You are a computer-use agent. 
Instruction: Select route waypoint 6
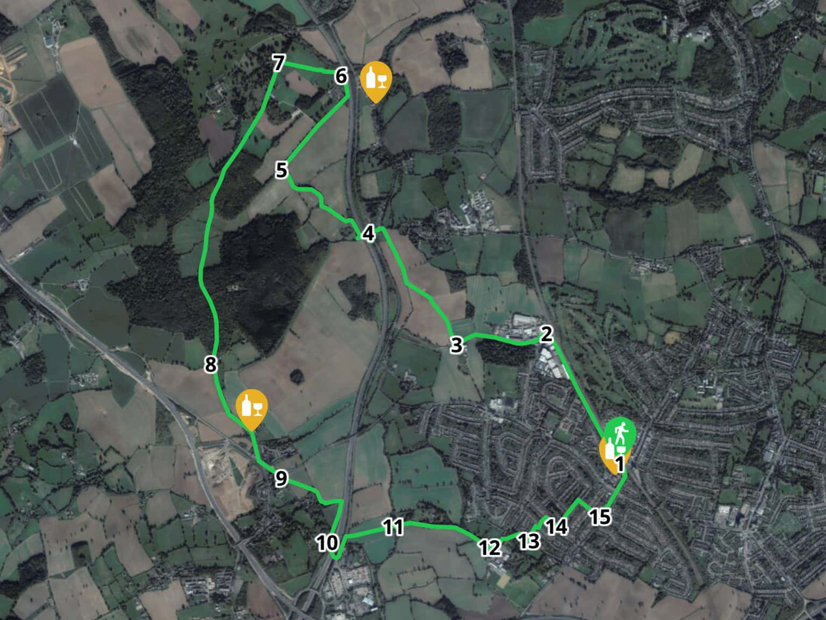(341, 76)
